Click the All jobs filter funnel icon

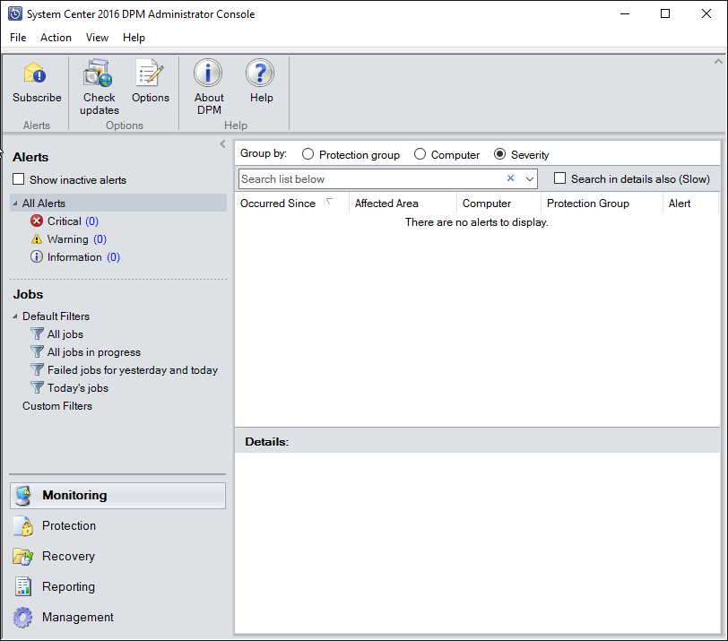(x=37, y=333)
